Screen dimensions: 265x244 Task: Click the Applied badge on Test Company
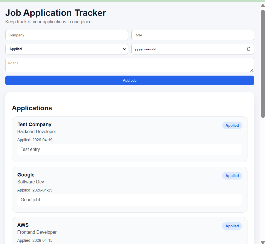[232, 126]
